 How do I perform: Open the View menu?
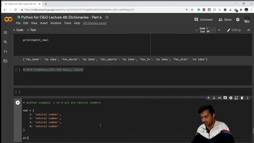(x=34, y=23)
